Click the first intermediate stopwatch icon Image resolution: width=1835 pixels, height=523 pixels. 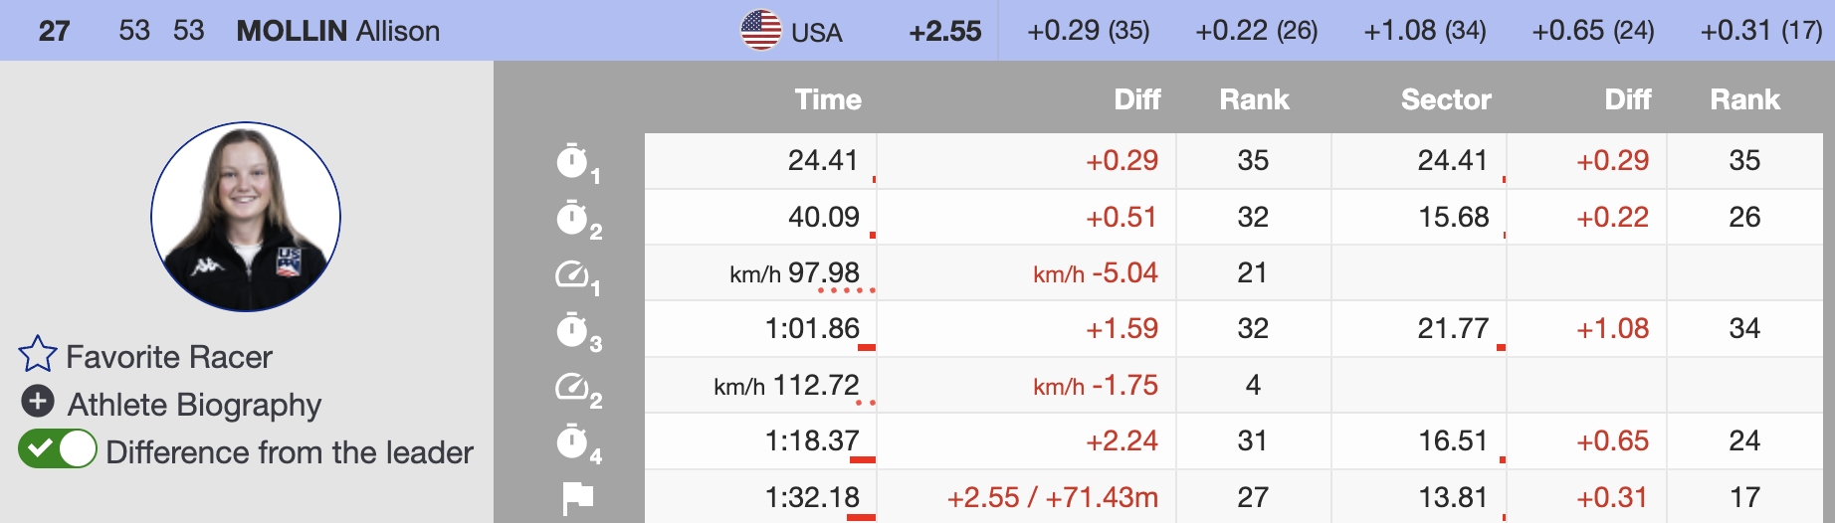572,161
